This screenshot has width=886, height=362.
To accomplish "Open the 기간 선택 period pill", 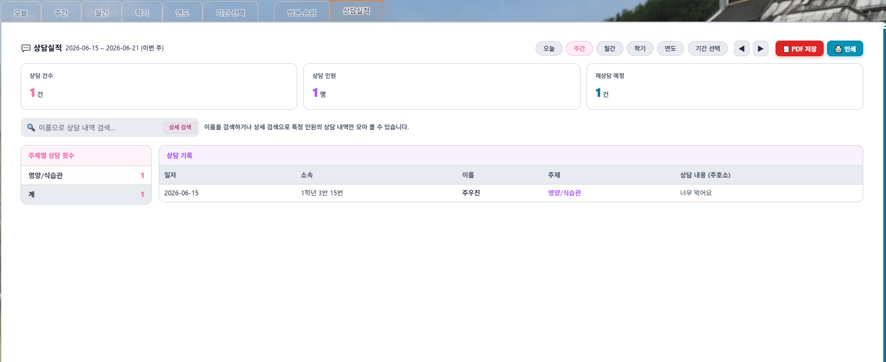I will coord(708,49).
